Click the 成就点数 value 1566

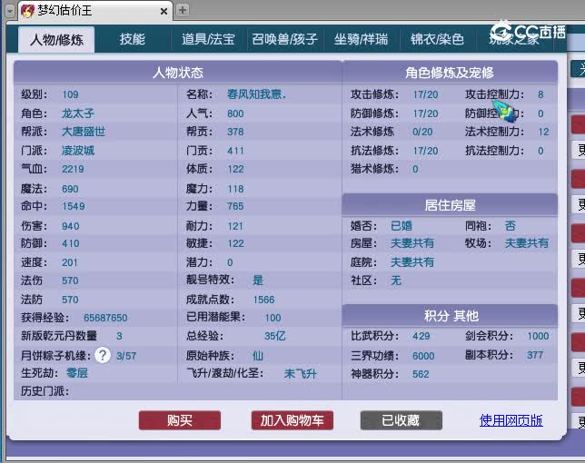coord(263,300)
